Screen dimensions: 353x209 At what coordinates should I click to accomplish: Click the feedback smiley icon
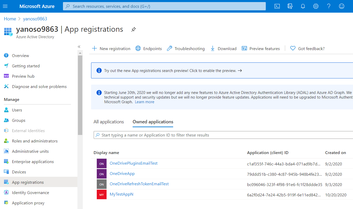click(342, 6)
